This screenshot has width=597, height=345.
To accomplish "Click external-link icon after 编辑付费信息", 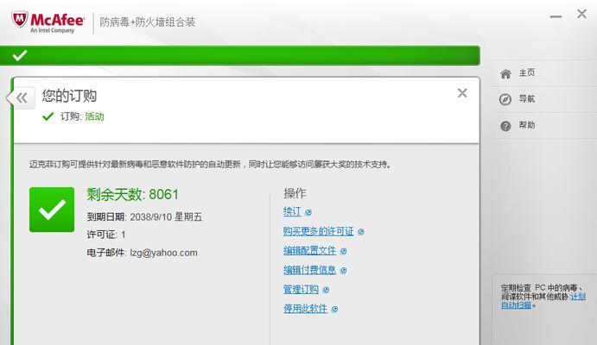I will 344,271.
